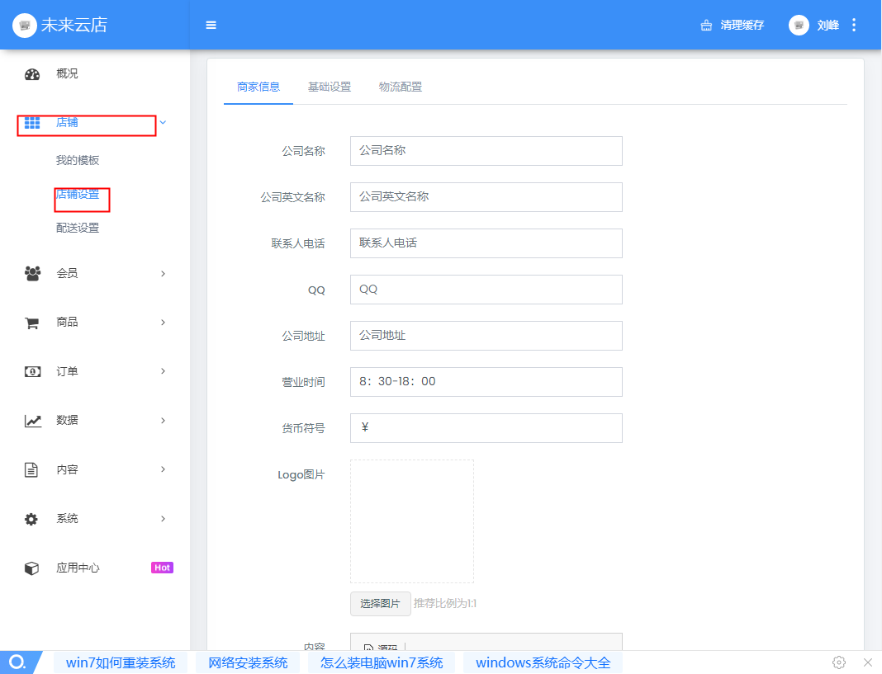Image resolution: width=882 pixels, height=674 pixels.
Task: Click the 系统 gear icon in sidebar
Action: [x=31, y=519]
